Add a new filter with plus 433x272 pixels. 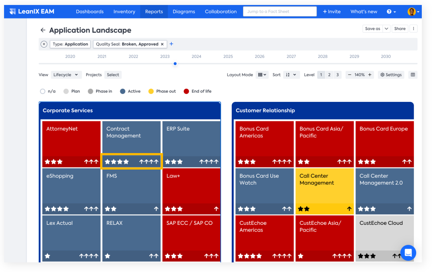point(171,44)
